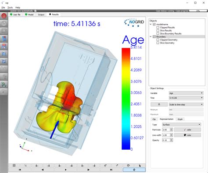
Task: Switch to the Results tab
Action: 54,14
